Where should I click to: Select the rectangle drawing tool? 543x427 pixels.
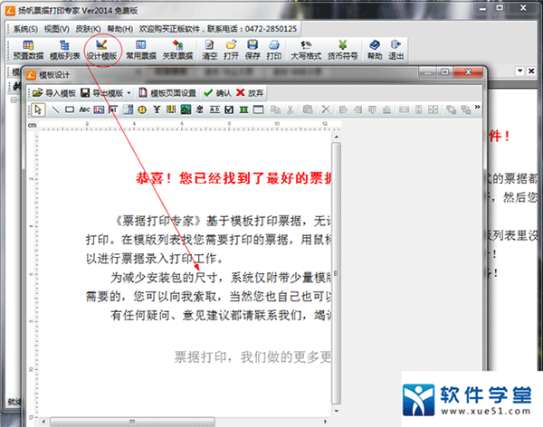tap(70, 109)
